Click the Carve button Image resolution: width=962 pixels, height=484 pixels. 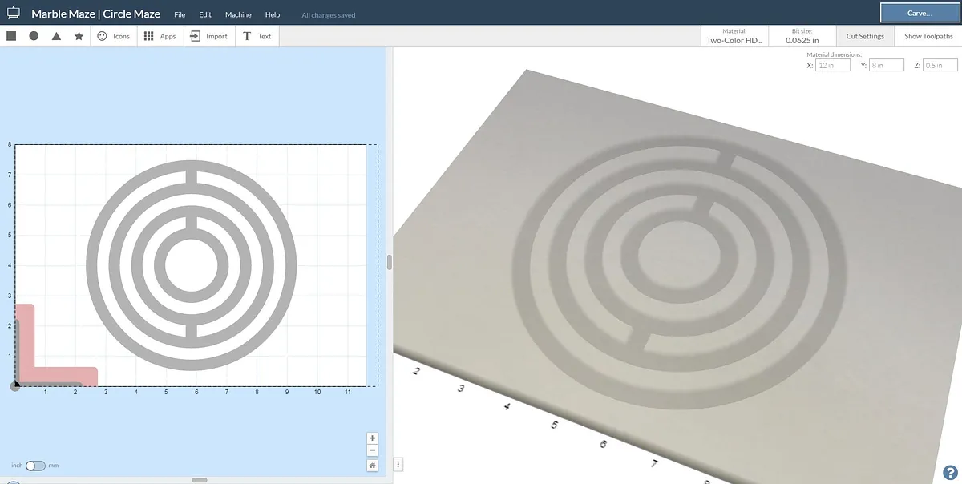[x=919, y=13]
